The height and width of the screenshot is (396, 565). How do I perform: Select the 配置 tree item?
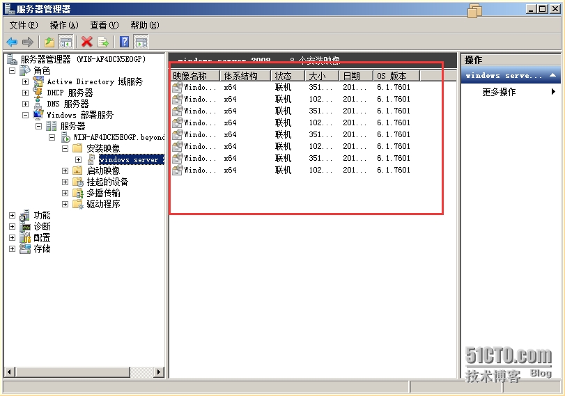pyautogui.click(x=42, y=237)
